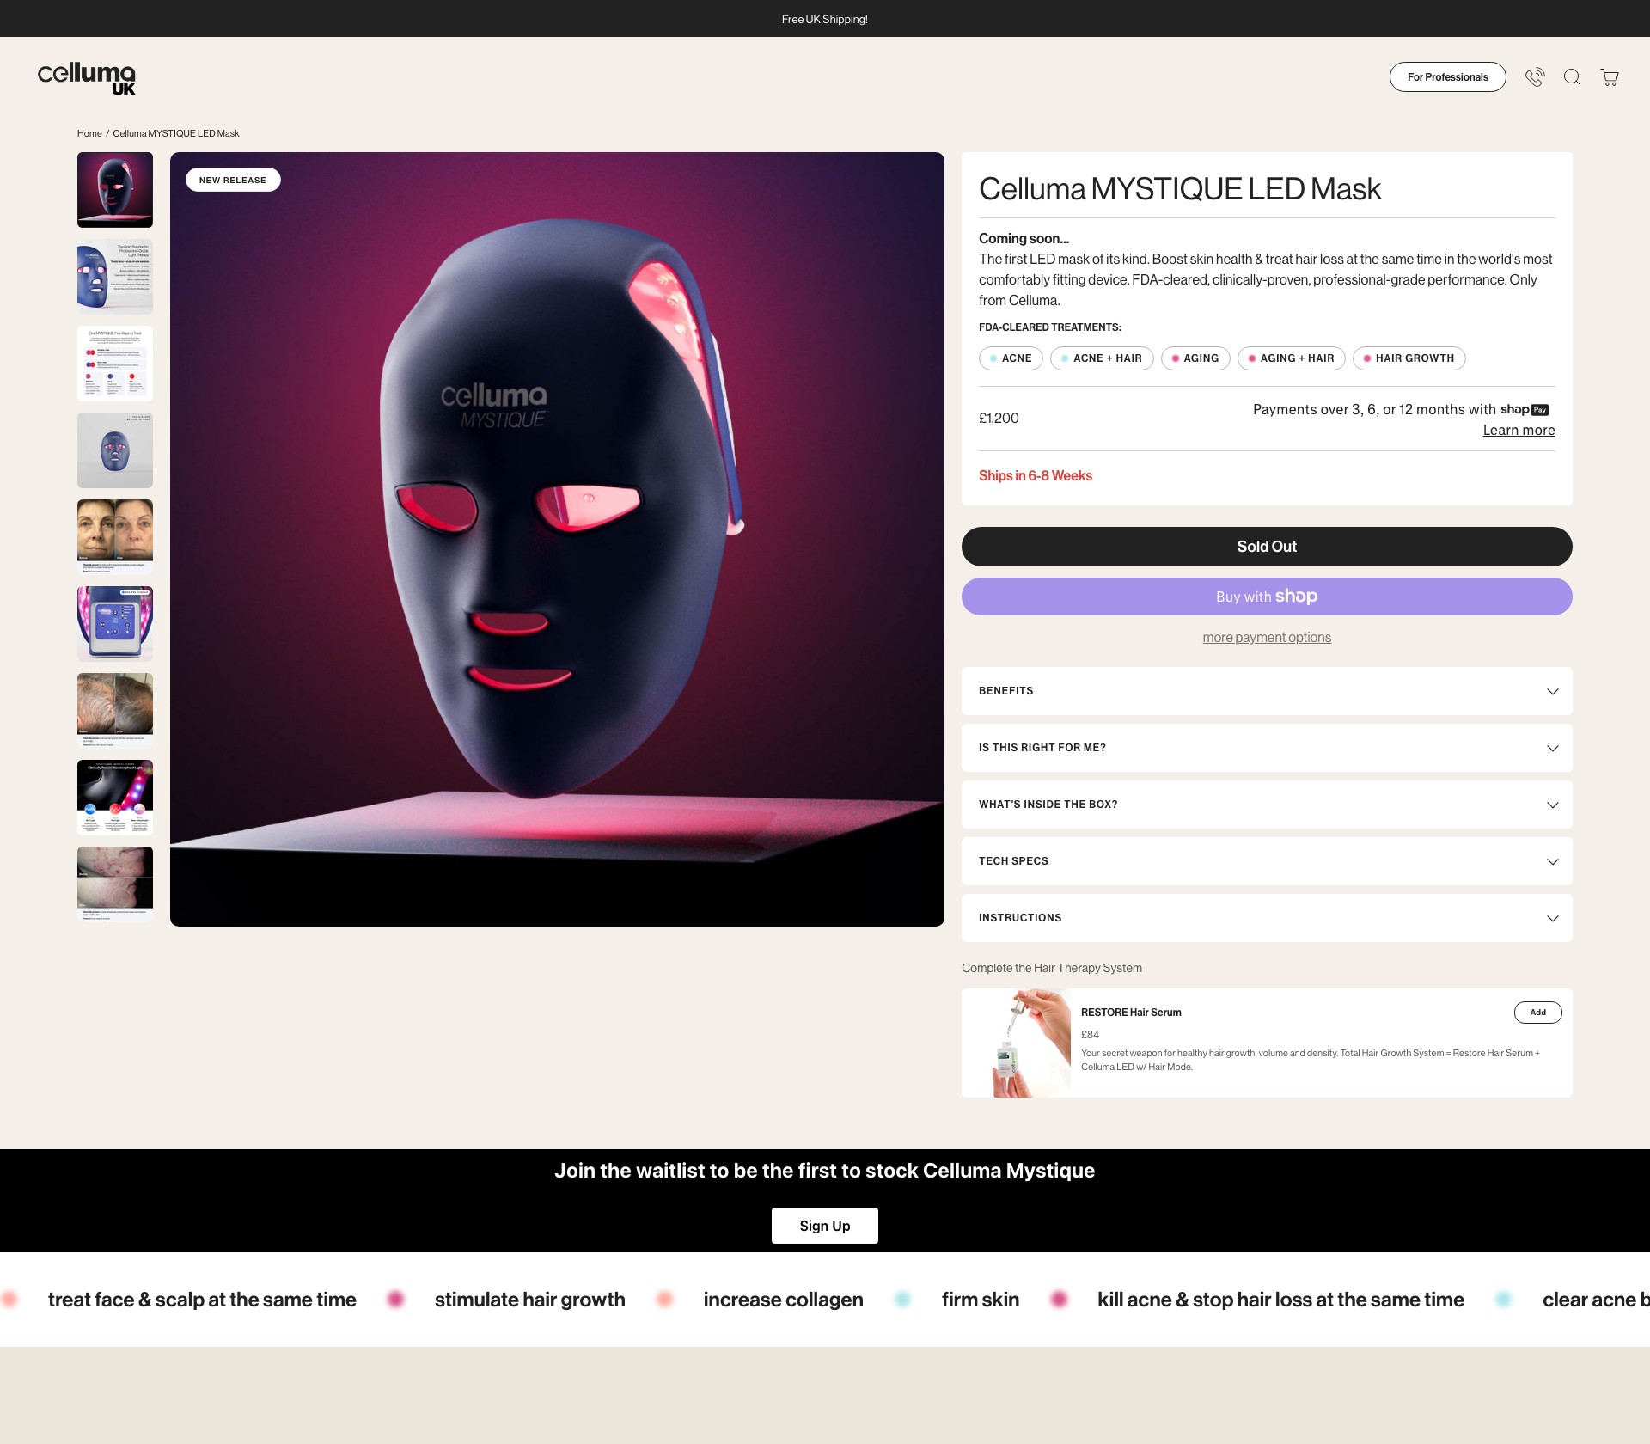Click 'Celluma MYSTIQUE LED Mask' breadcrumb text
Screen dimensions: 1650x1444
(176, 133)
